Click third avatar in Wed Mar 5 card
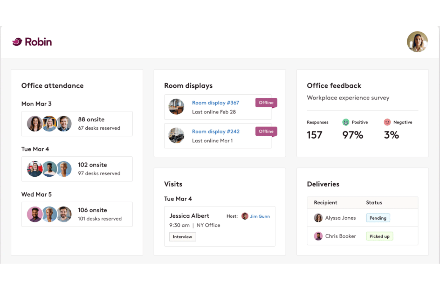 pos(65,214)
